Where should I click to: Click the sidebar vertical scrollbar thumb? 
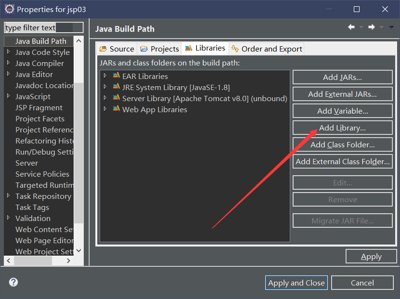pos(79,153)
